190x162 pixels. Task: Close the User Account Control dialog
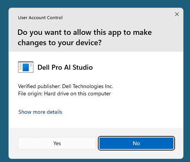point(177,14)
